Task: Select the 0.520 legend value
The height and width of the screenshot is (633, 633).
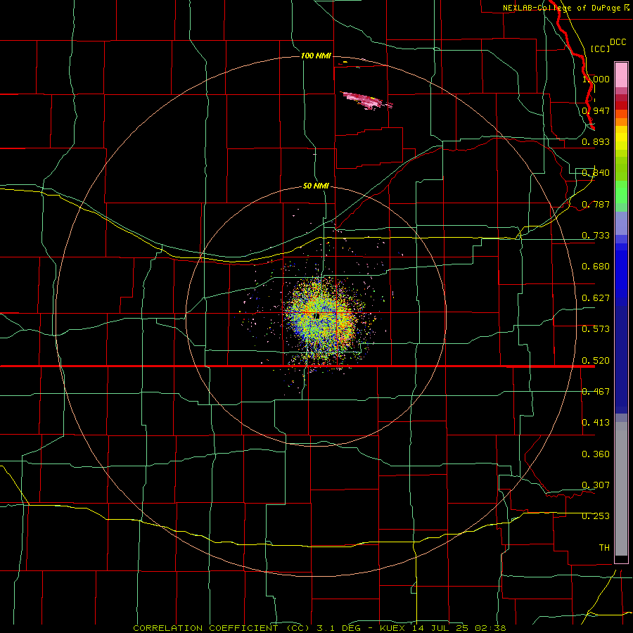Action: [596, 361]
